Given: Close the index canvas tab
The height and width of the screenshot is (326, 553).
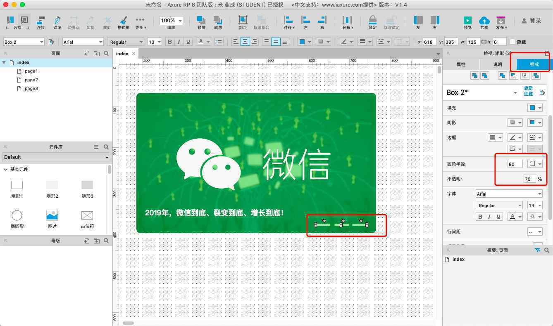Looking at the screenshot, I should pyautogui.click(x=133, y=54).
